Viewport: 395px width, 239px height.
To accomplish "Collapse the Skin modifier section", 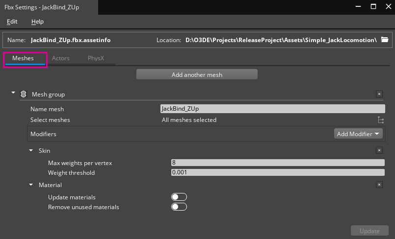I will 31,151.
